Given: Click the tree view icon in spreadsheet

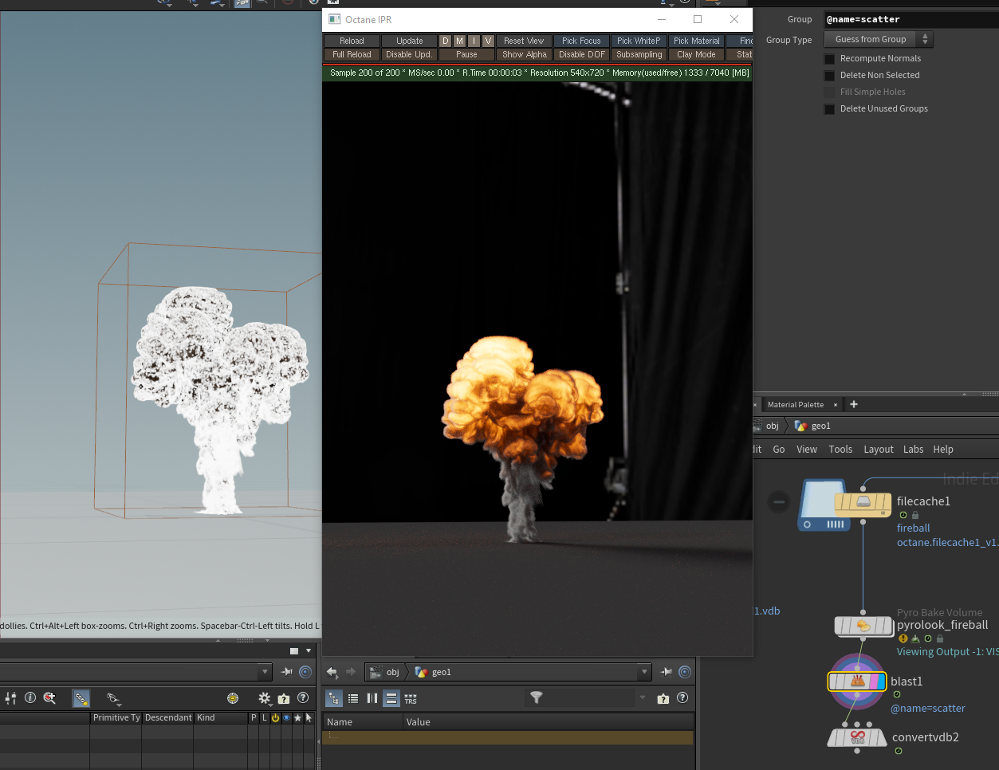Looking at the screenshot, I should click(x=334, y=699).
